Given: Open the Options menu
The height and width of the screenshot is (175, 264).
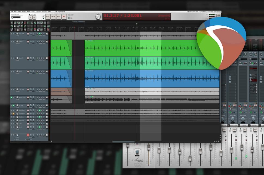Looking at the screenshot, I should [x=38, y=12].
